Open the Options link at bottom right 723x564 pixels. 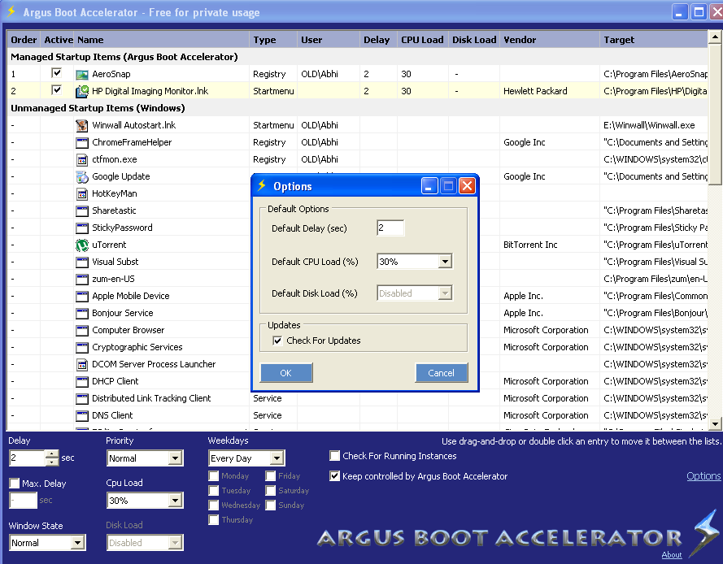pyautogui.click(x=703, y=476)
